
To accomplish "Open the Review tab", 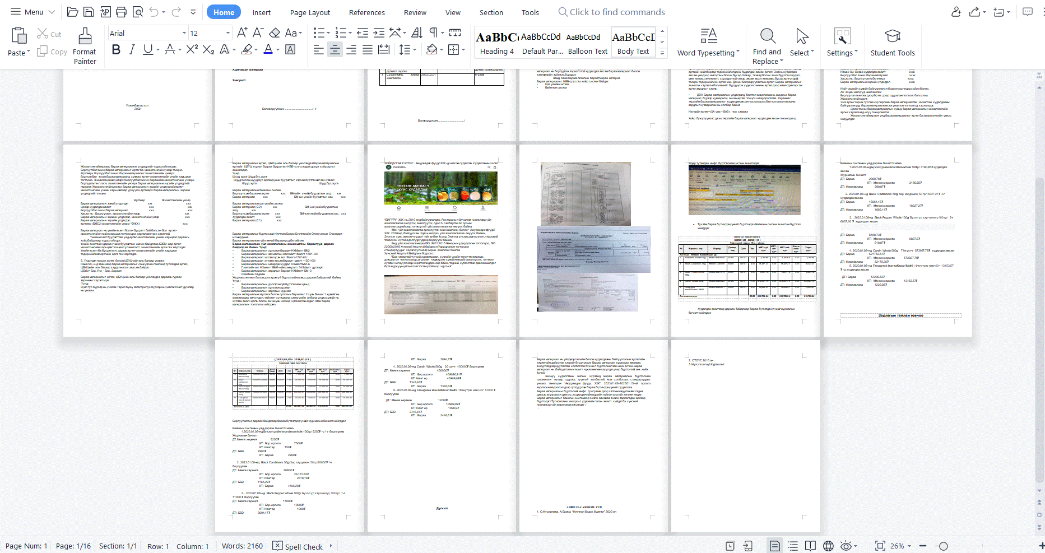I will (415, 12).
